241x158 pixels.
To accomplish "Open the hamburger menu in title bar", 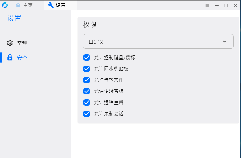I will click(x=207, y=5).
